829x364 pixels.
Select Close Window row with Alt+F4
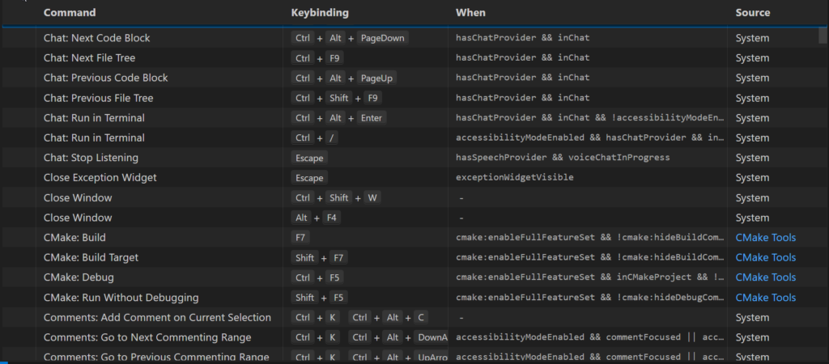tap(410, 218)
